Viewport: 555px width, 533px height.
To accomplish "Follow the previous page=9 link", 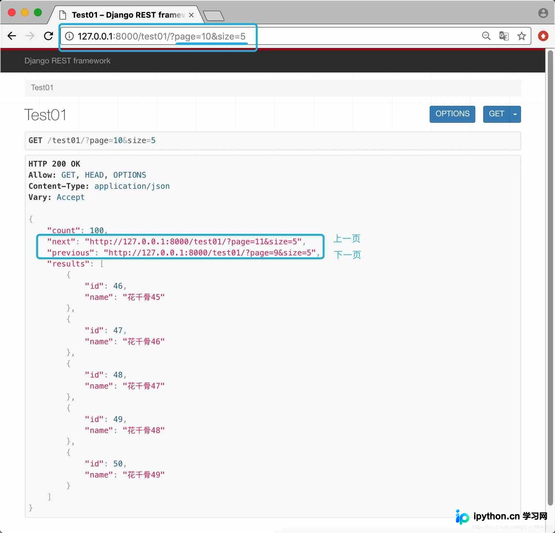I will coord(210,253).
